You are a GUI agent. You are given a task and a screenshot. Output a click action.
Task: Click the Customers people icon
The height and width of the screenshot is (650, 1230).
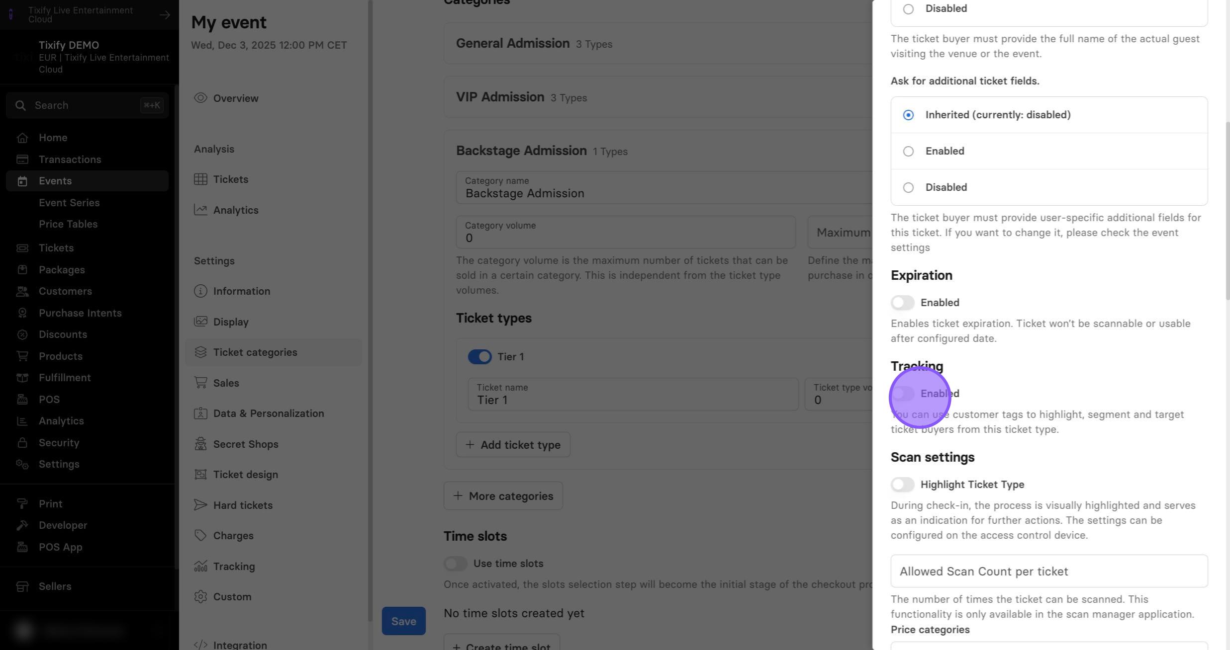click(22, 291)
